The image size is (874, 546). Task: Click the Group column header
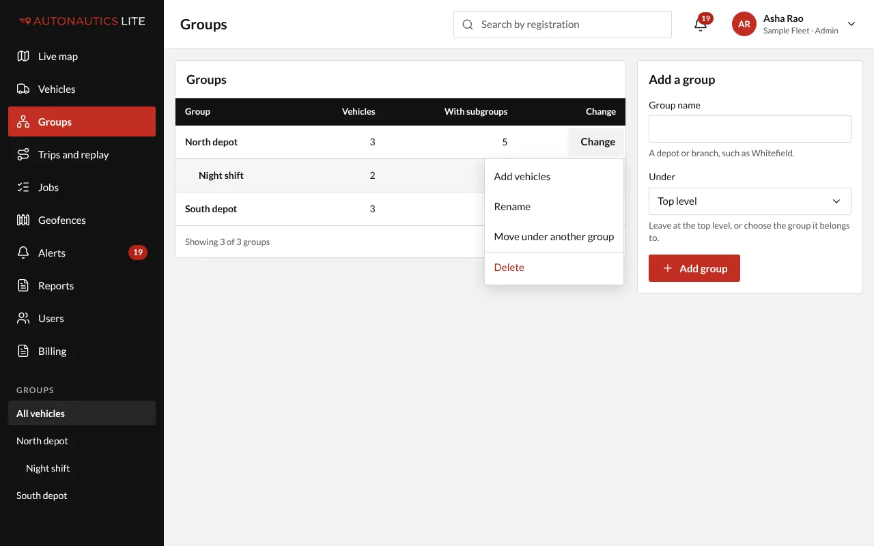pos(197,111)
